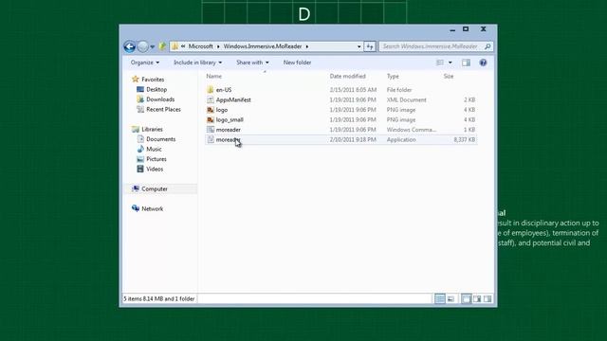Select the moreader Application file icon
The width and height of the screenshot is (607, 341).
(211, 139)
